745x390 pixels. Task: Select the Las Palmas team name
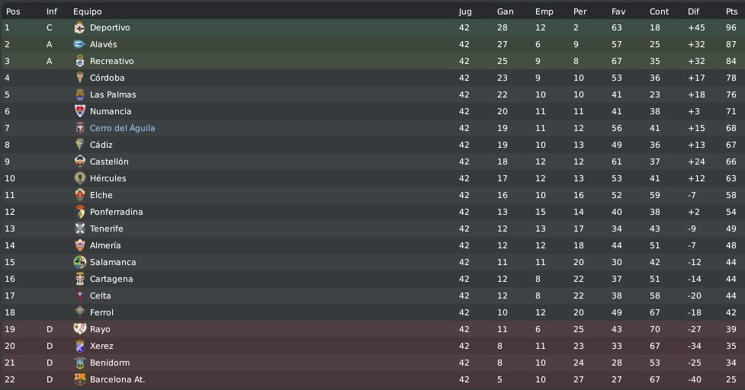click(x=113, y=94)
